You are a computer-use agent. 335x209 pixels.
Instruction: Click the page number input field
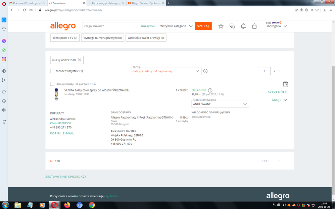(264, 71)
